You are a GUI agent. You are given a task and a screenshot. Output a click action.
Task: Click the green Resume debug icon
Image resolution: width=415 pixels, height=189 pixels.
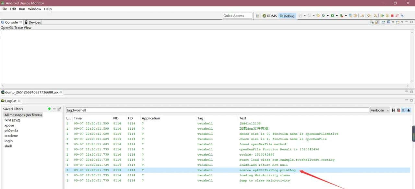click(382, 16)
